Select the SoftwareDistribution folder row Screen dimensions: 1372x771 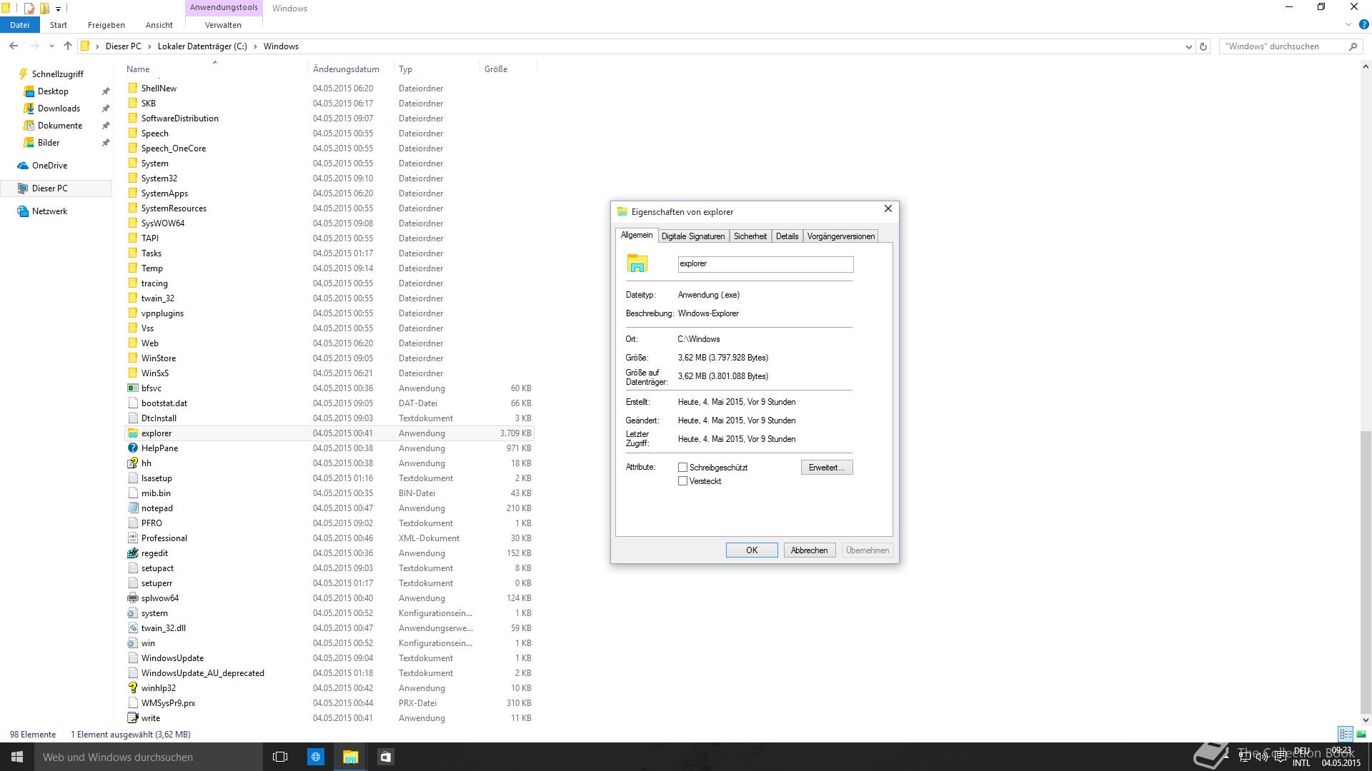pyautogui.click(x=329, y=119)
